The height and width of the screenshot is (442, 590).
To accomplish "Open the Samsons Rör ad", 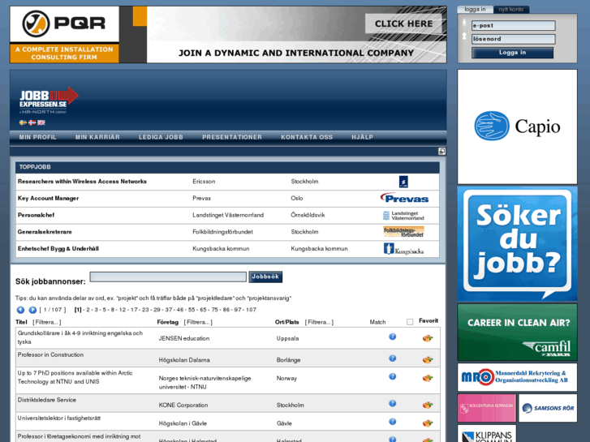I will pyautogui.click(x=548, y=408).
